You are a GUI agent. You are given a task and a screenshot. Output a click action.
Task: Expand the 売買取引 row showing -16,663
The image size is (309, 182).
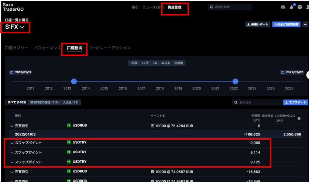pos(12,172)
